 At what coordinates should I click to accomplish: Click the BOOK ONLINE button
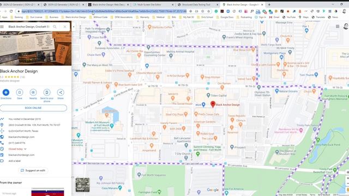pyautogui.click(x=33, y=108)
